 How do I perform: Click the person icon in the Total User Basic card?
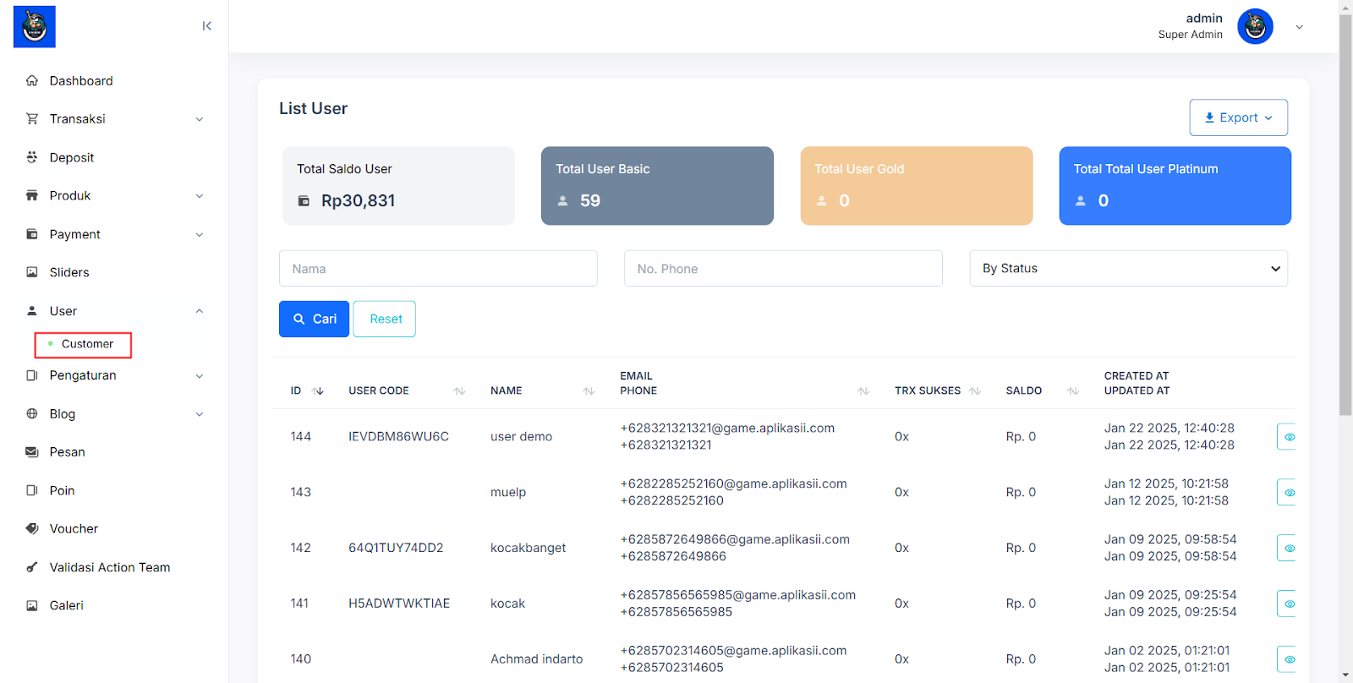(x=562, y=201)
